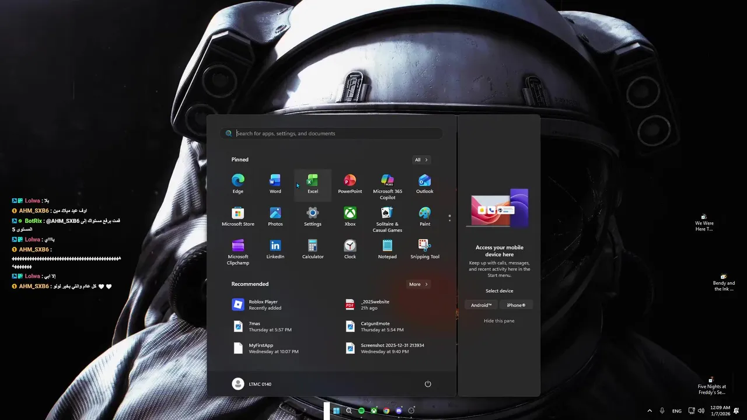
Task: Open taskbar Search magnifier
Action: (349, 411)
